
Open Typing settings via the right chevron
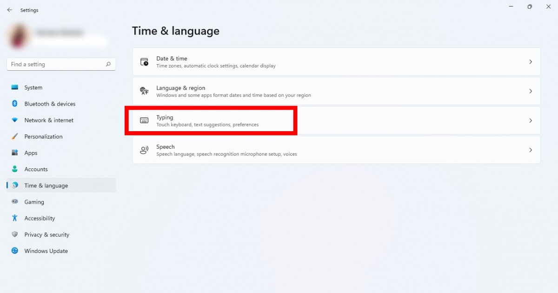point(531,120)
